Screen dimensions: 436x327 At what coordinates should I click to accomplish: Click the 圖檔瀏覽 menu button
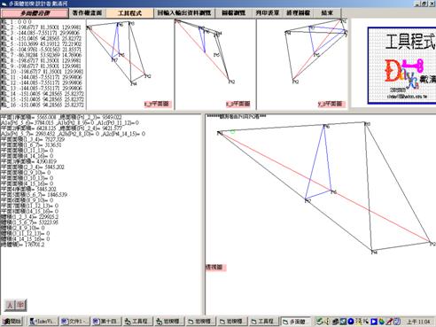coord(233,13)
